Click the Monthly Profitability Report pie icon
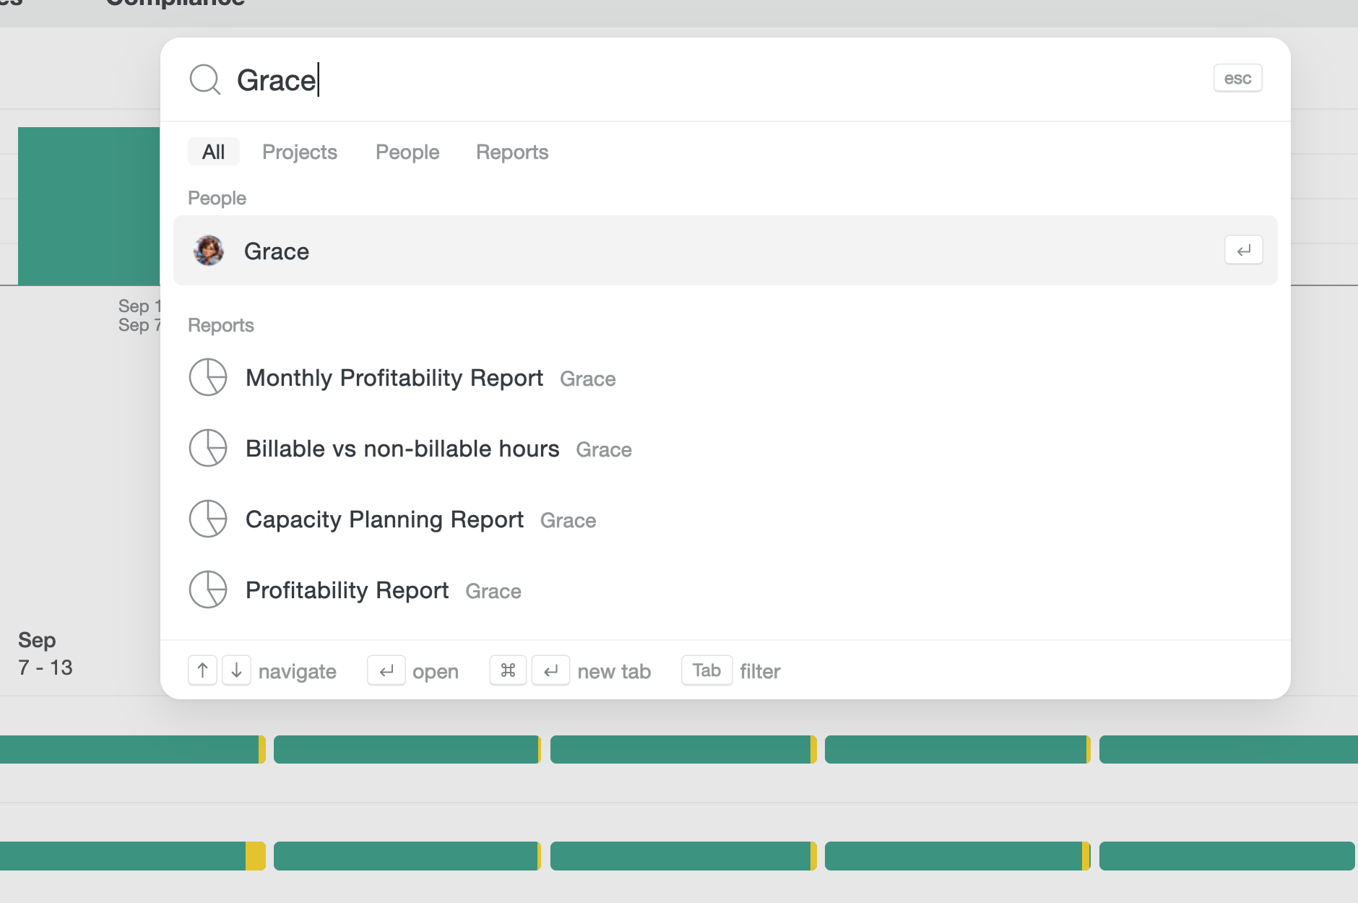This screenshot has width=1358, height=903. tap(208, 377)
